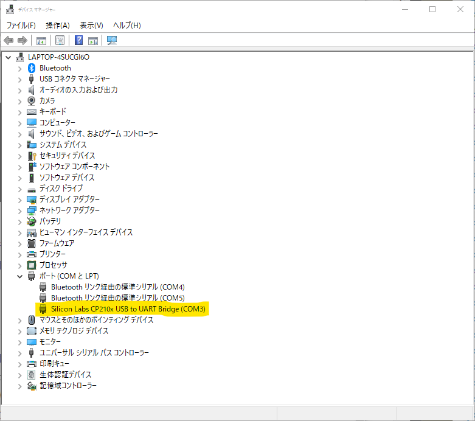The width and height of the screenshot is (475, 421).
Task: Minimize the Device Manager window
Action: pyautogui.click(x=405, y=9)
